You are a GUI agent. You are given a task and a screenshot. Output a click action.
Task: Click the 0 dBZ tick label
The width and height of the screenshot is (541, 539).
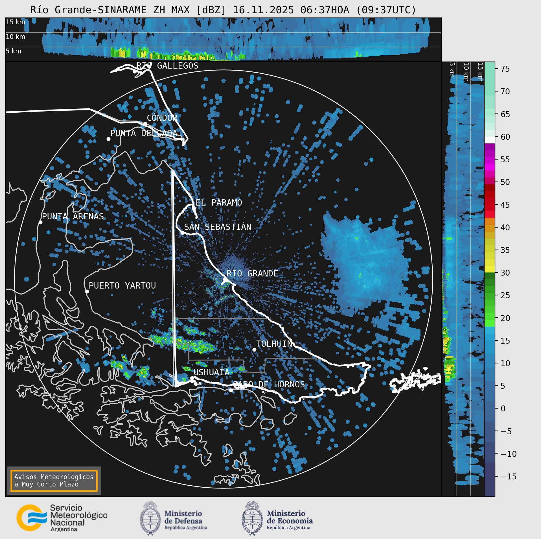coord(503,409)
